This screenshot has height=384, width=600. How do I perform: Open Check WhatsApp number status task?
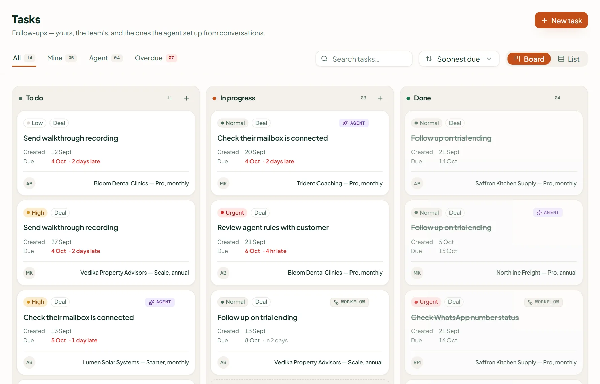pos(465,318)
